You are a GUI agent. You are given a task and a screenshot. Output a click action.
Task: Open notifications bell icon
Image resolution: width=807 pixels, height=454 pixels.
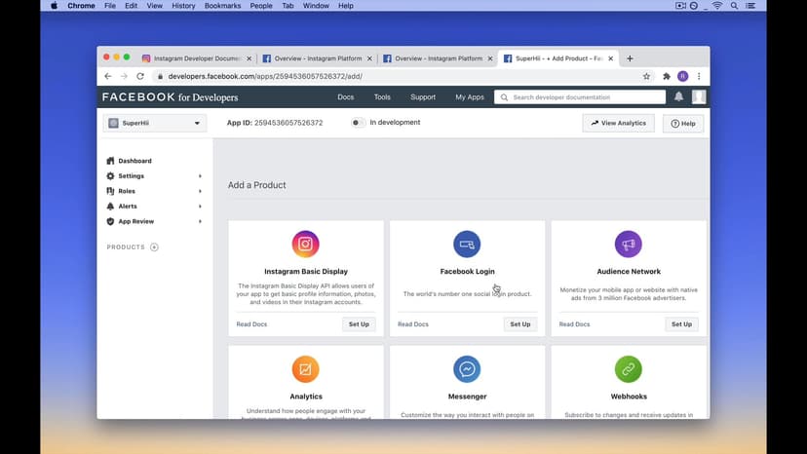coord(678,97)
